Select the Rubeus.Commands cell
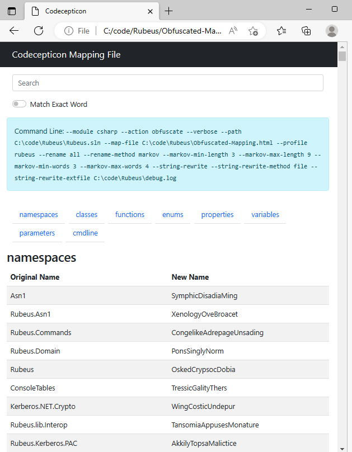 click(x=87, y=333)
